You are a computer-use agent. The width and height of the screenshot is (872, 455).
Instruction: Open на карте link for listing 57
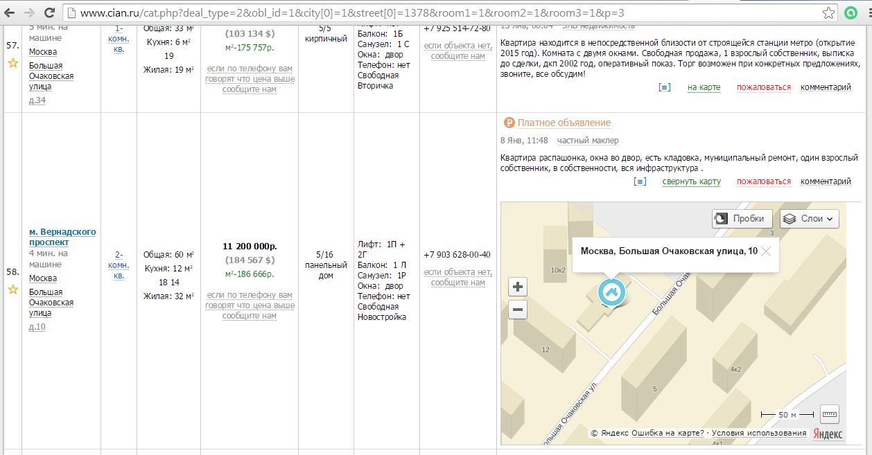tap(704, 87)
